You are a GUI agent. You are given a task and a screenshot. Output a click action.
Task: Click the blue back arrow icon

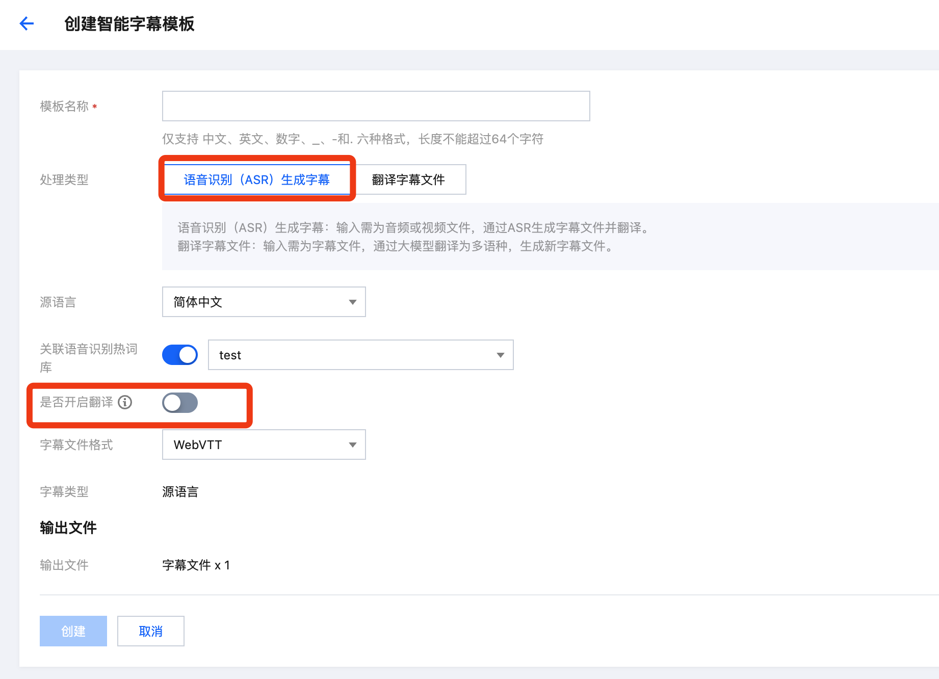pos(27,23)
